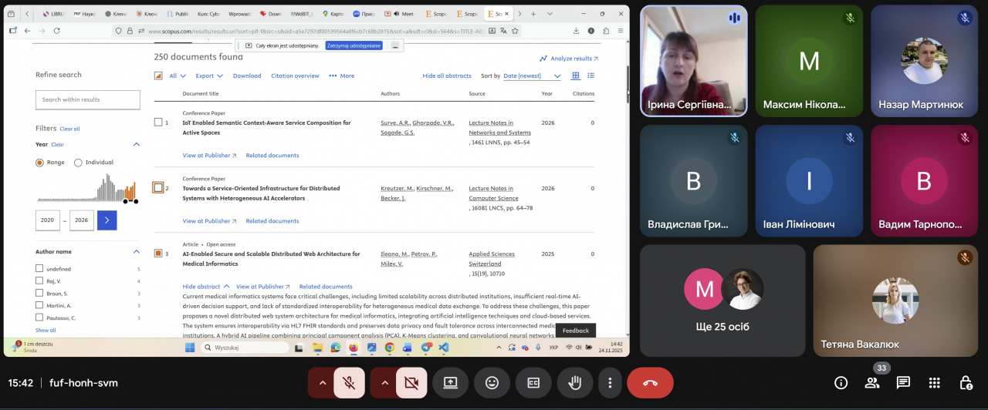
Task: Open the More menu in results toolbar
Action: click(341, 76)
